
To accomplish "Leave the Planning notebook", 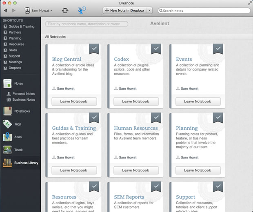I will tap(198, 170).
